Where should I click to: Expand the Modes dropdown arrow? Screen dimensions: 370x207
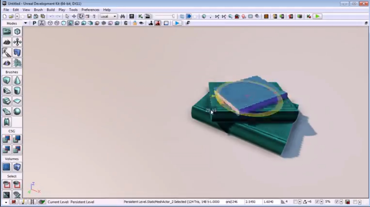coord(25,23)
